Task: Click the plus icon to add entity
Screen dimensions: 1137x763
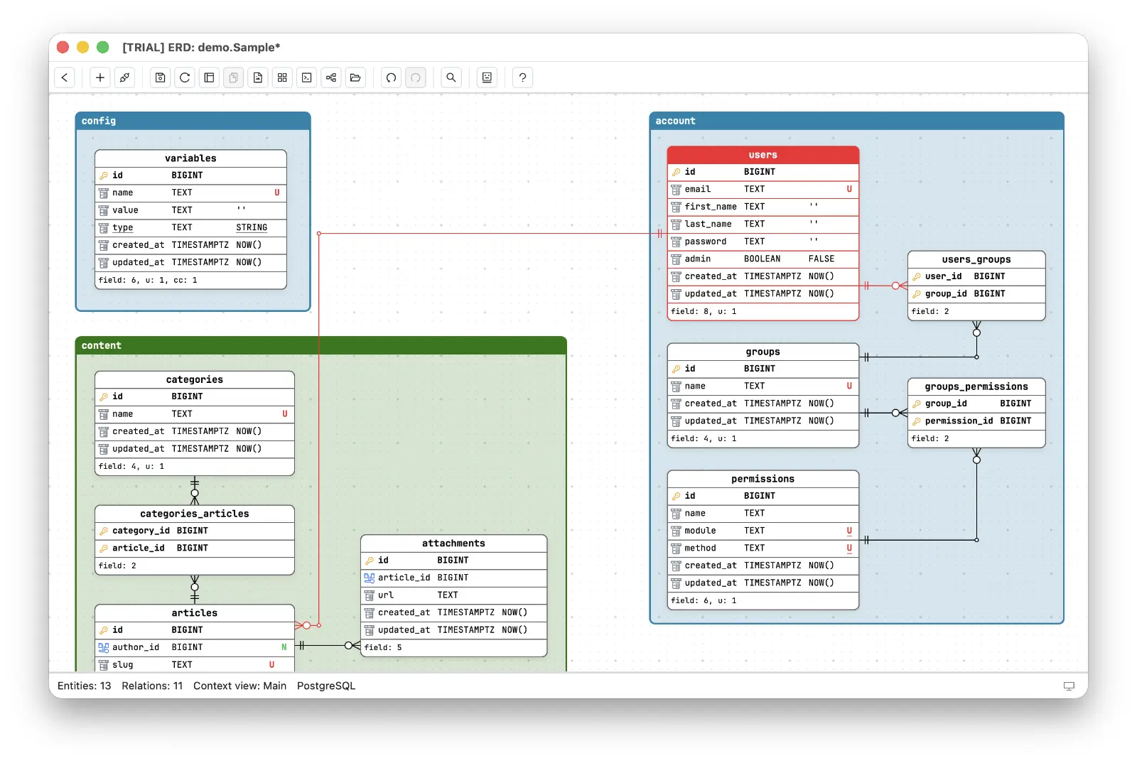Action: click(x=100, y=77)
